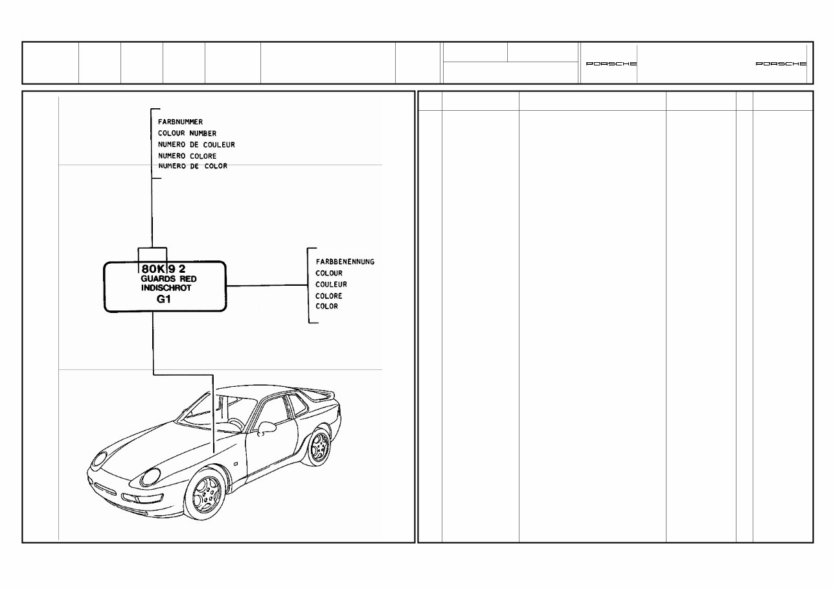
Task: Click the front wheel of the car drawing
Action: [x=206, y=494]
